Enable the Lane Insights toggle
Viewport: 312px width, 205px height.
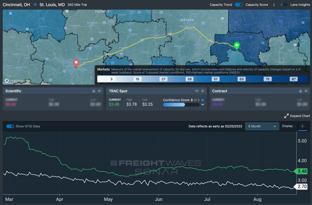click(x=284, y=5)
